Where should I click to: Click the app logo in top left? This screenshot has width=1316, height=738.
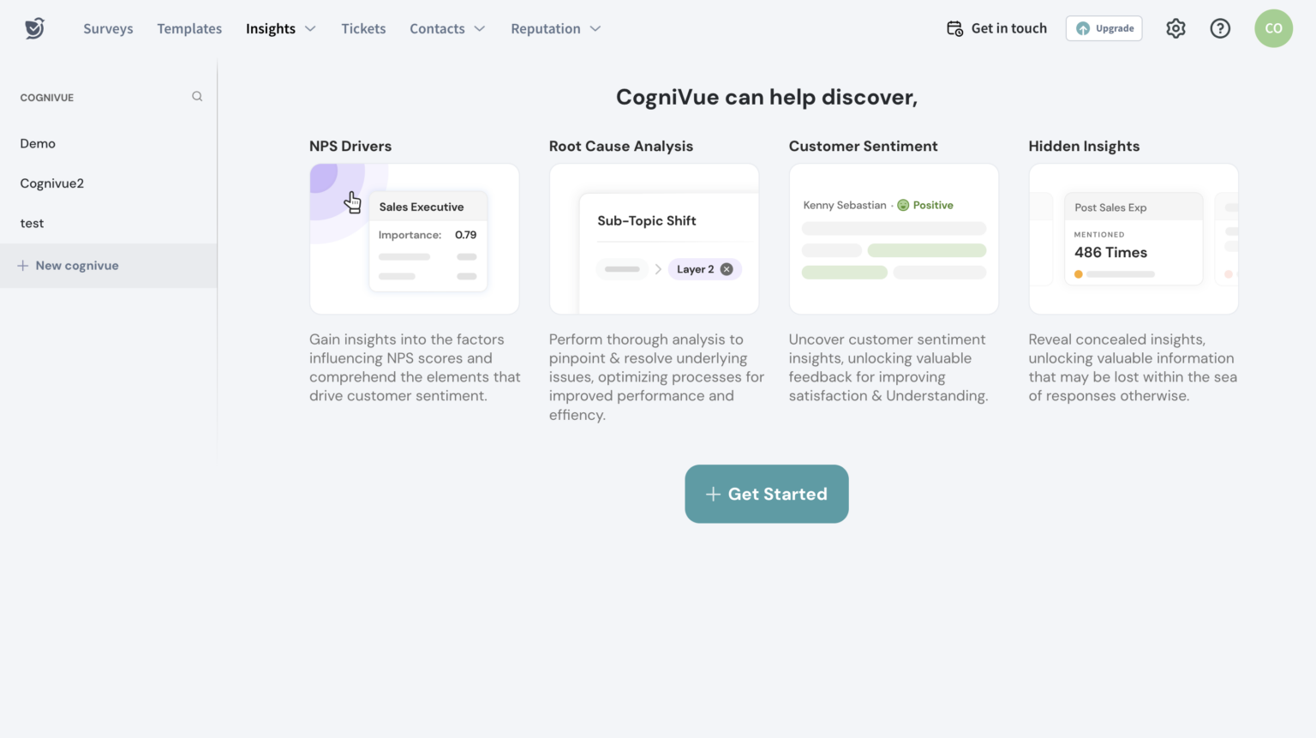(34, 27)
